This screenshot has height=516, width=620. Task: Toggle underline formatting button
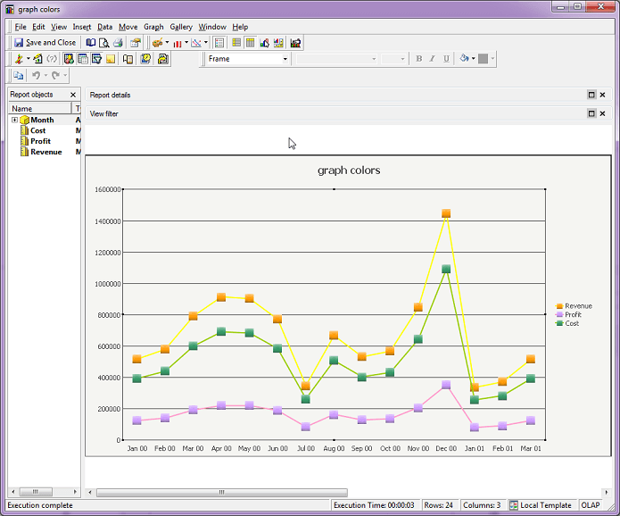(x=446, y=59)
